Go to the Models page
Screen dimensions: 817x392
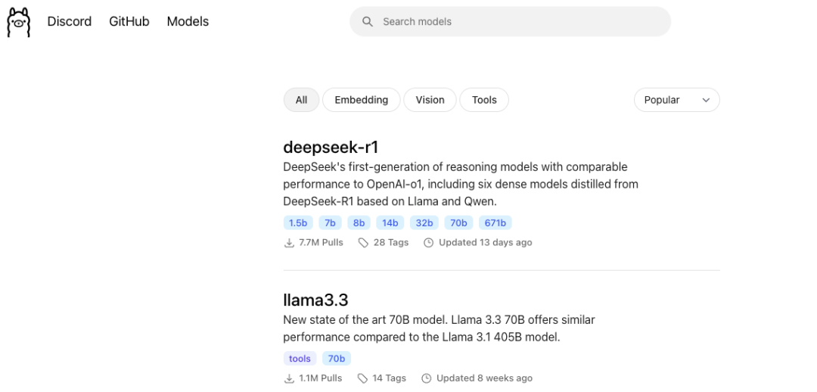click(x=188, y=21)
